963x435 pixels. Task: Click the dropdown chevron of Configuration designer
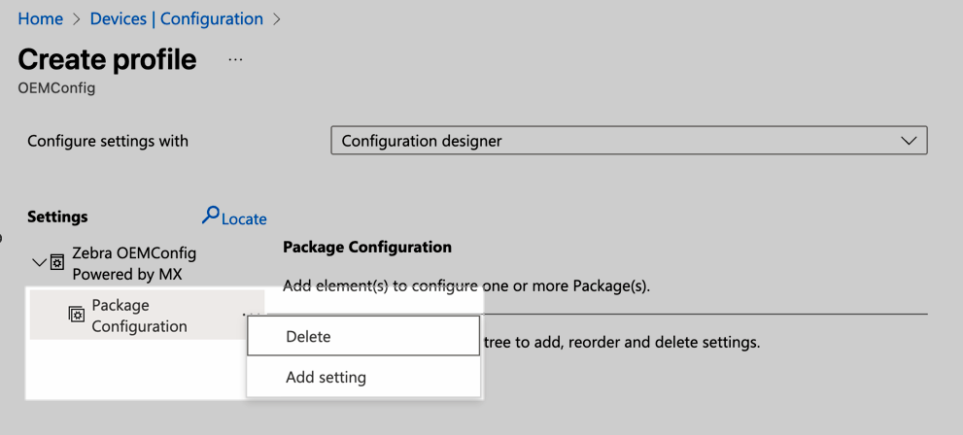click(x=909, y=141)
